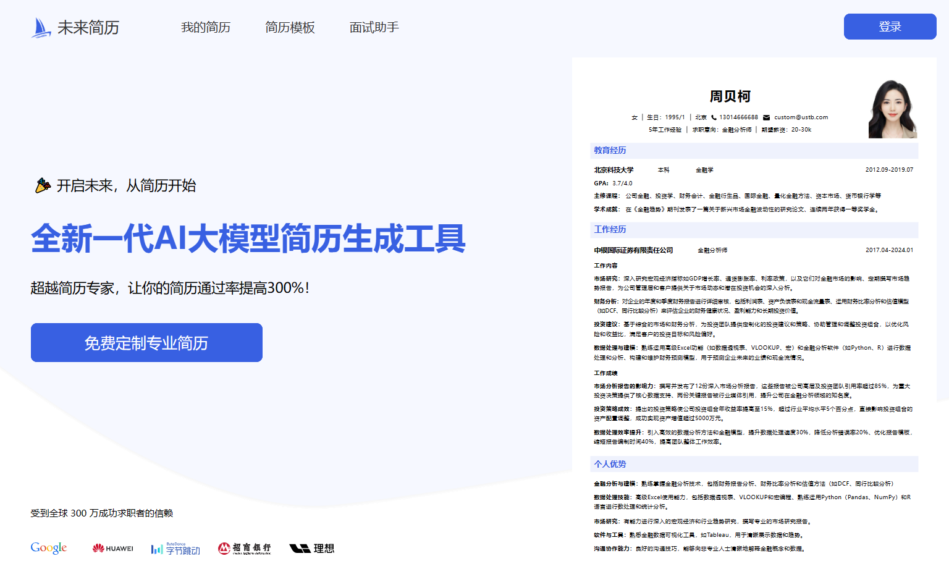Click the 教育经历 section header
This screenshot has height=569, width=949.
tap(610, 150)
